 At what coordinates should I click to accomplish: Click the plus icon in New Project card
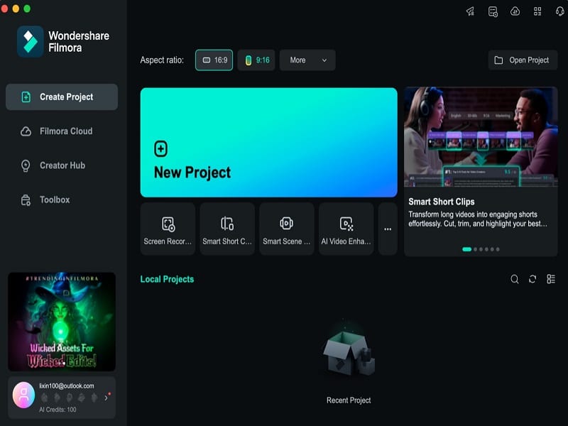pos(161,148)
